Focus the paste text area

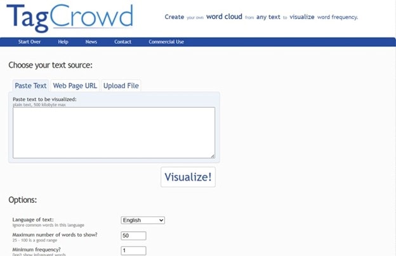(114, 132)
